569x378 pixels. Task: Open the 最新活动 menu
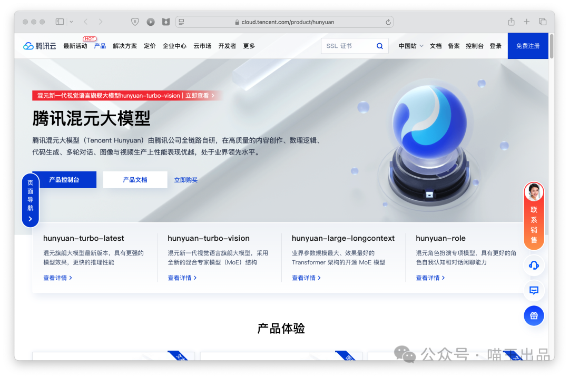75,46
